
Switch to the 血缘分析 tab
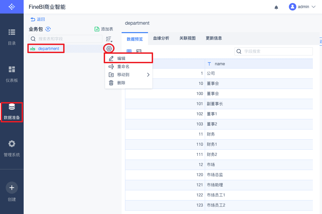tap(161, 38)
